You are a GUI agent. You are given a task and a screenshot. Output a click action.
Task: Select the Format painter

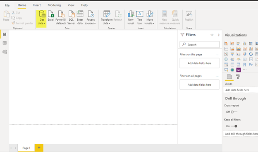click(x=22, y=23)
